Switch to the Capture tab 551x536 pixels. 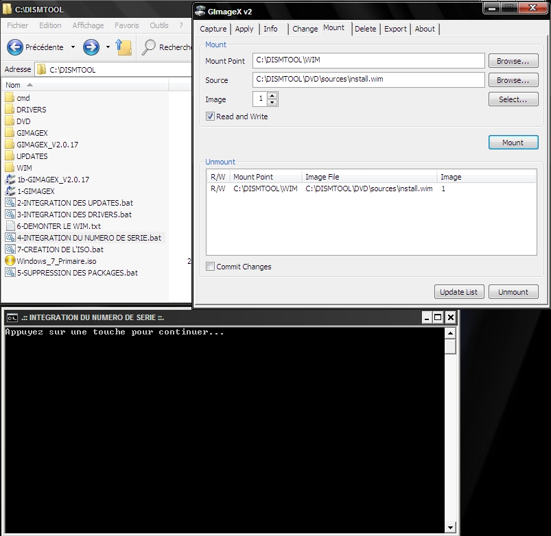(x=213, y=29)
